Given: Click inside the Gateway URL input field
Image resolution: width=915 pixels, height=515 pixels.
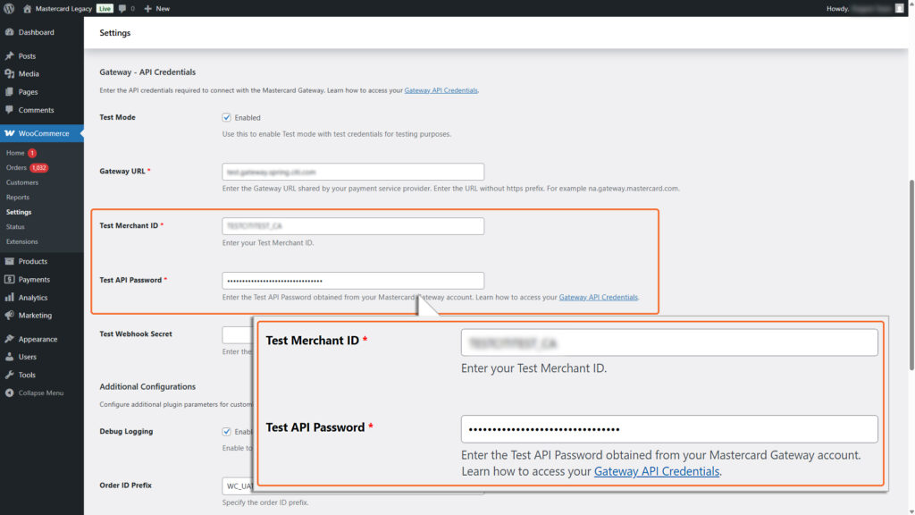Looking at the screenshot, I should coord(352,171).
